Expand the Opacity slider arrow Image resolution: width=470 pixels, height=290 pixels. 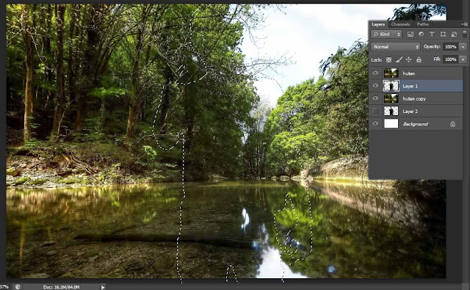click(463, 47)
